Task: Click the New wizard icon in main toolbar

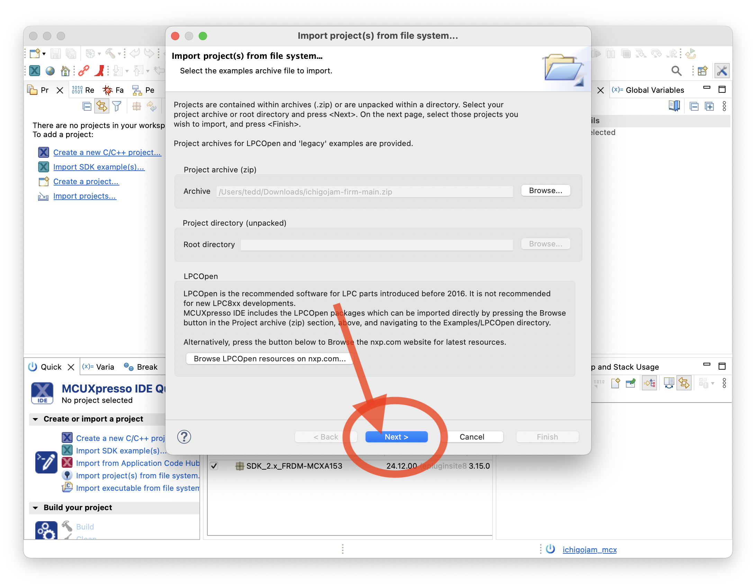Action: (35, 54)
